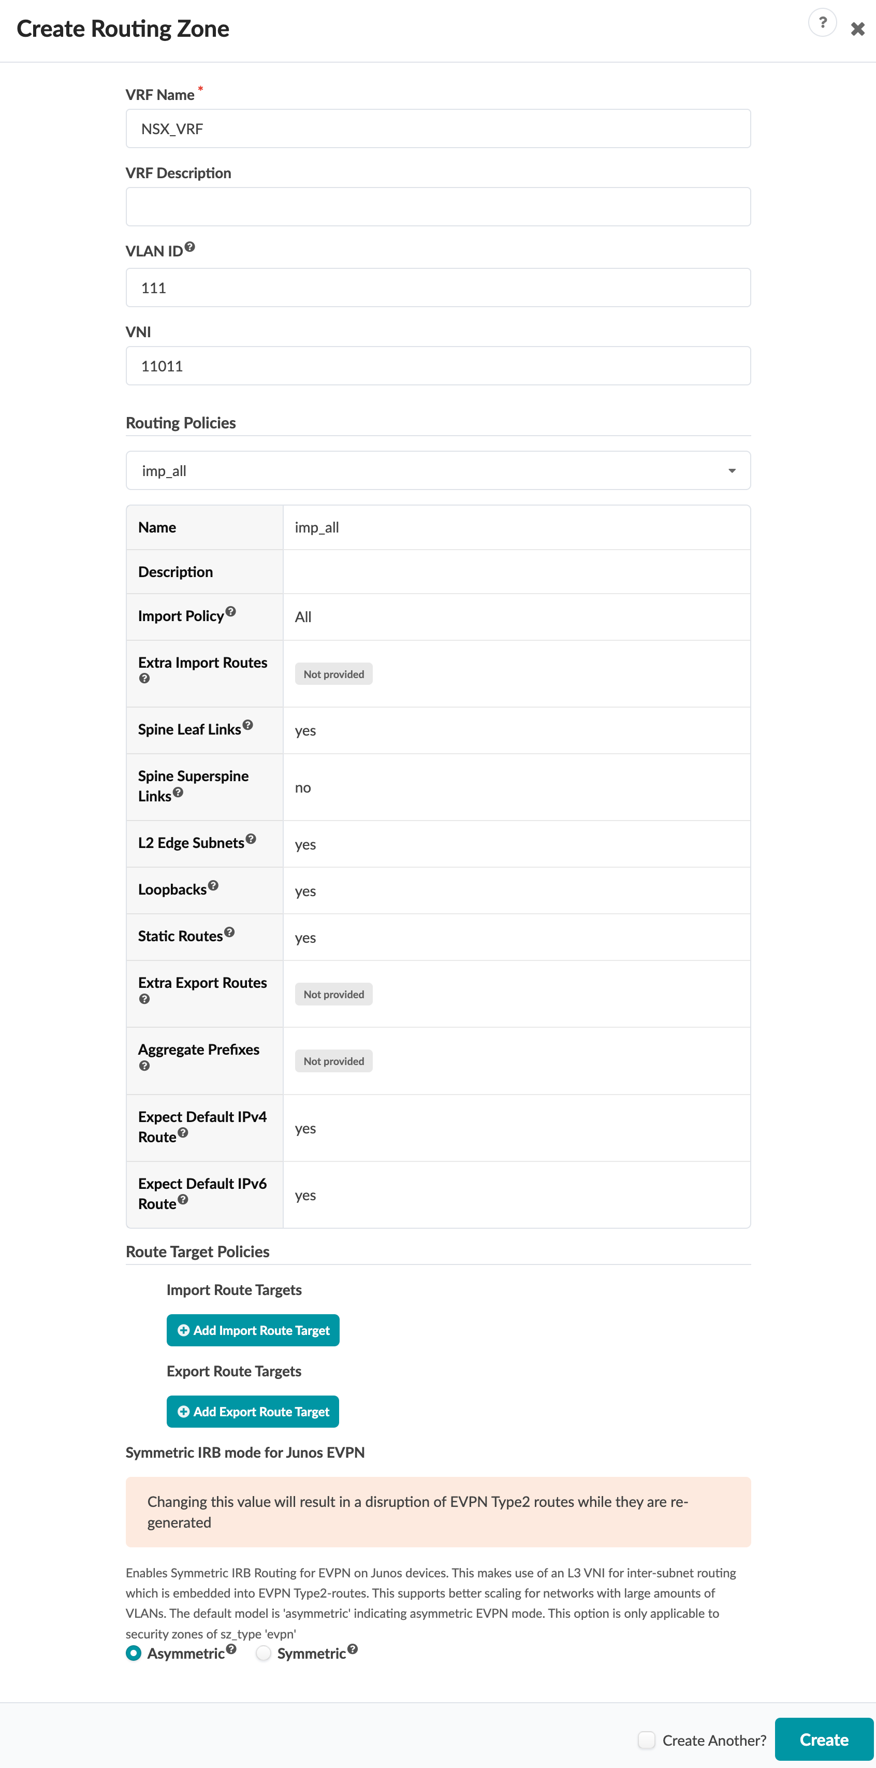Click the Static Routes help icon
The height and width of the screenshot is (1768, 876).
coord(230,932)
